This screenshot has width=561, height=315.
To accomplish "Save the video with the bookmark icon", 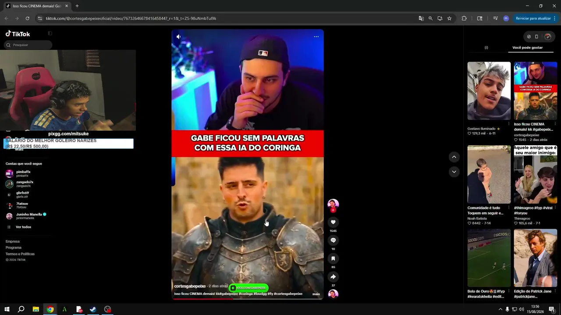I will 333,259.
